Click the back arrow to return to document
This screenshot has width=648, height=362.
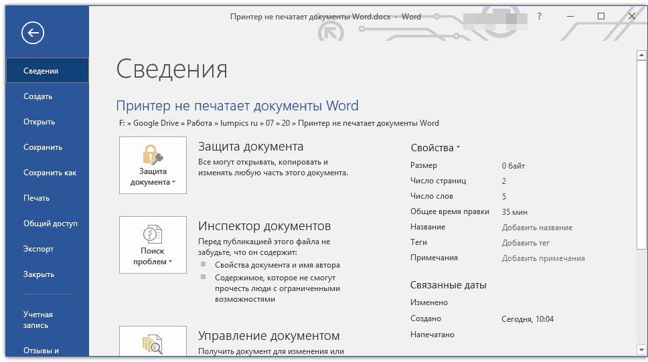click(x=33, y=33)
